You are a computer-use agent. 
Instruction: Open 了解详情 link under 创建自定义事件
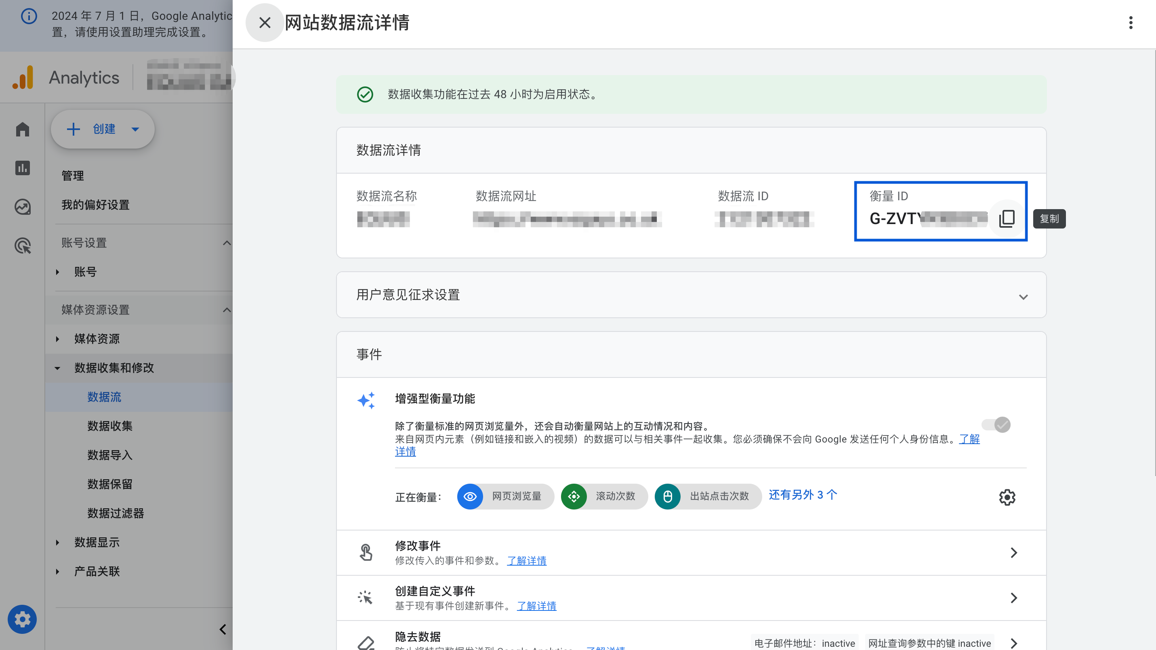point(537,606)
